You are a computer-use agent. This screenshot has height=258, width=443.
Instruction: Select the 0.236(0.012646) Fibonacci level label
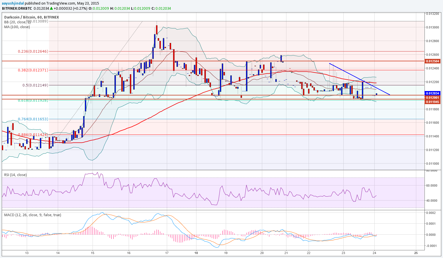[33, 51]
